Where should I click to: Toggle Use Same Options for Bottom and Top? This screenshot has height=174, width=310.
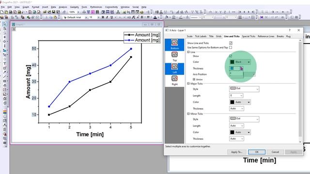[231, 47]
